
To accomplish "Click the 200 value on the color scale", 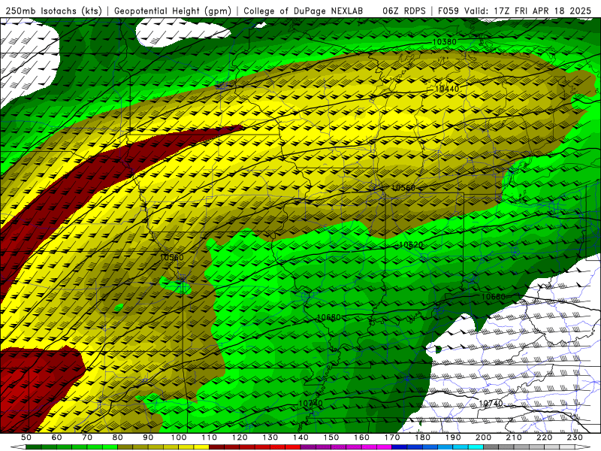I will [x=483, y=437].
